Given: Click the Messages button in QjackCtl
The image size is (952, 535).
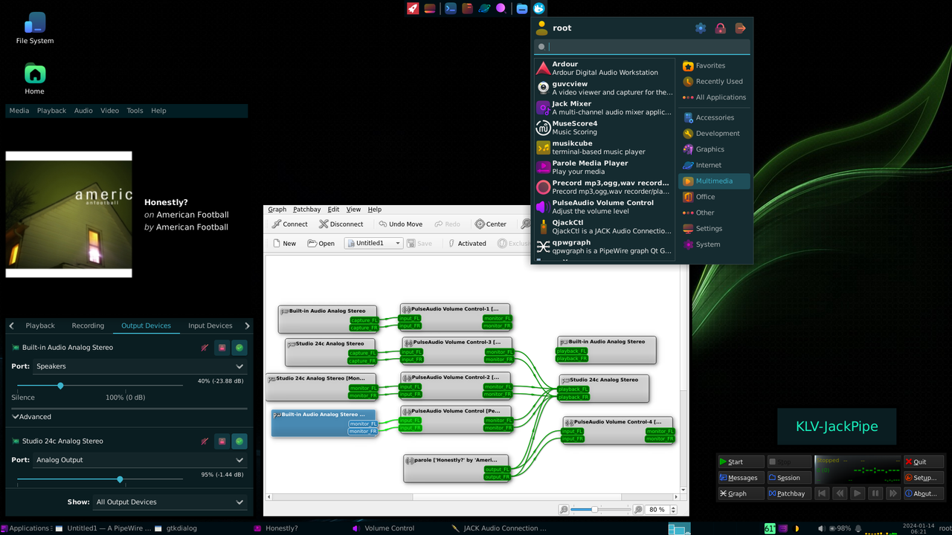Looking at the screenshot, I should 742,478.
